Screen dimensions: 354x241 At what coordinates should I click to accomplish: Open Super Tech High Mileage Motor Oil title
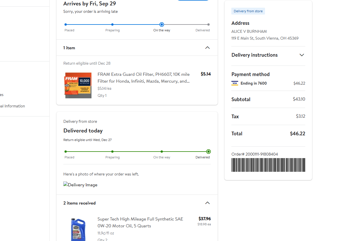140,222
